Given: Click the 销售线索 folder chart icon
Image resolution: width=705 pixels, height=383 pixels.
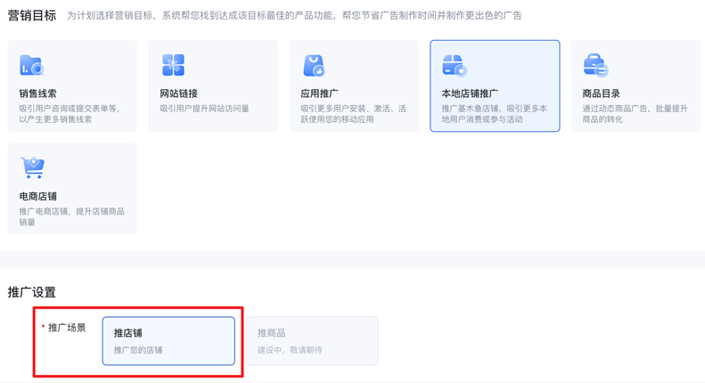Looking at the screenshot, I should 32,65.
